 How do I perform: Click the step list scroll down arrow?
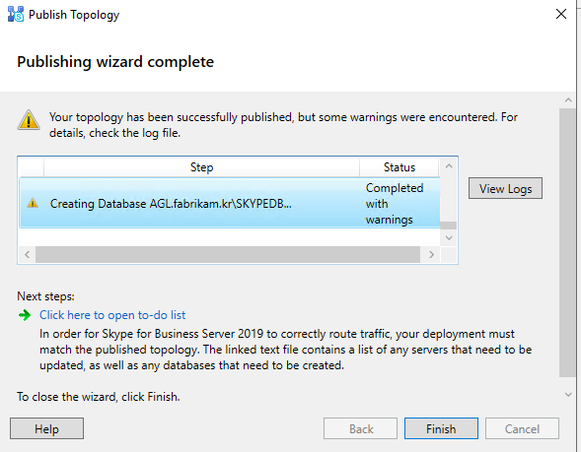point(449,238)
